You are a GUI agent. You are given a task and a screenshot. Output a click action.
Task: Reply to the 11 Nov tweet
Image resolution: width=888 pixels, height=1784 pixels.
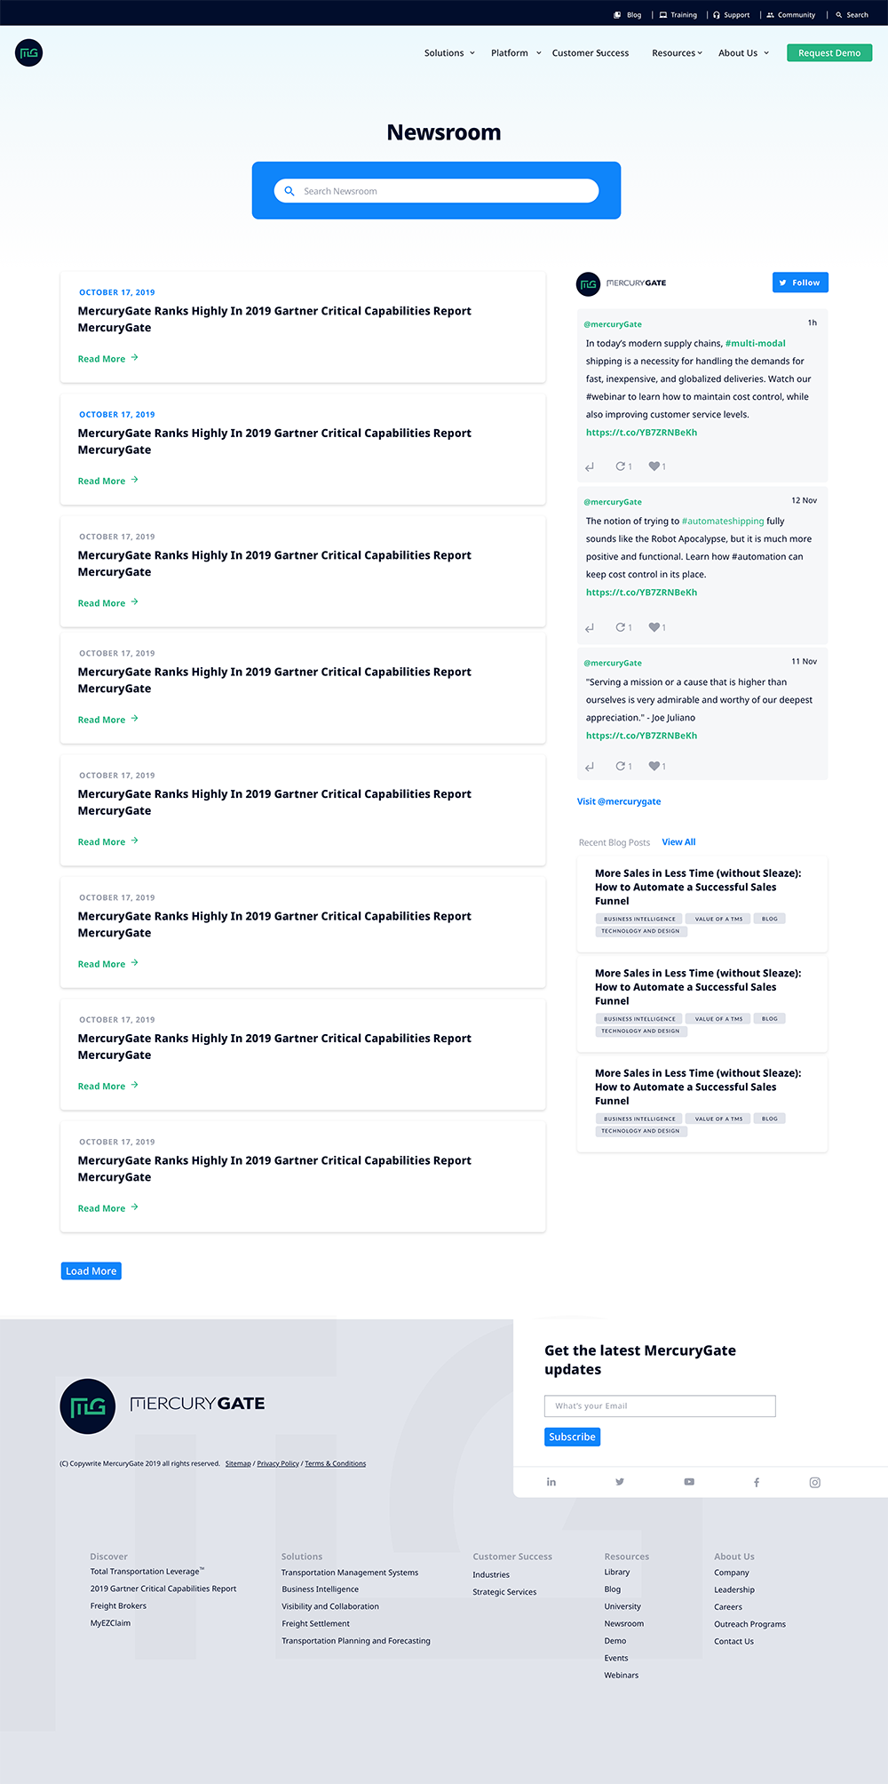[x=590, y=767]
